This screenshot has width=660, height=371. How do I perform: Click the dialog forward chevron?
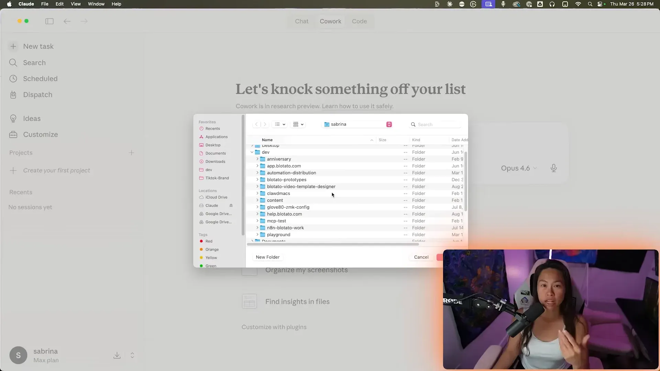(x=265, y=124)
